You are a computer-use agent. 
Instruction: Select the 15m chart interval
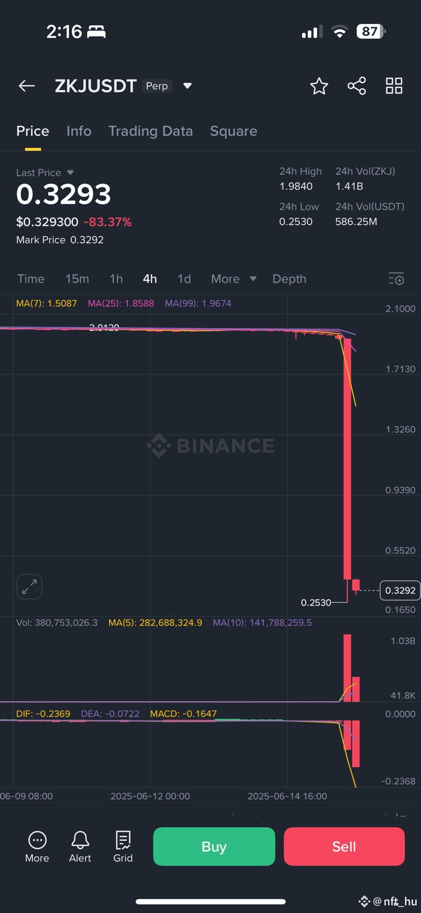pos(77,279)
